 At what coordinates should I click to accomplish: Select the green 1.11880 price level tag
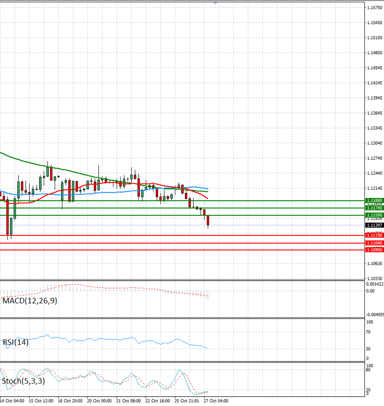(x=374, y=201)
